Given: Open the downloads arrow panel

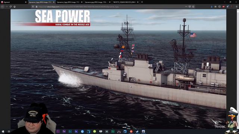Looking at the screenshot, I should click(212, 7).
